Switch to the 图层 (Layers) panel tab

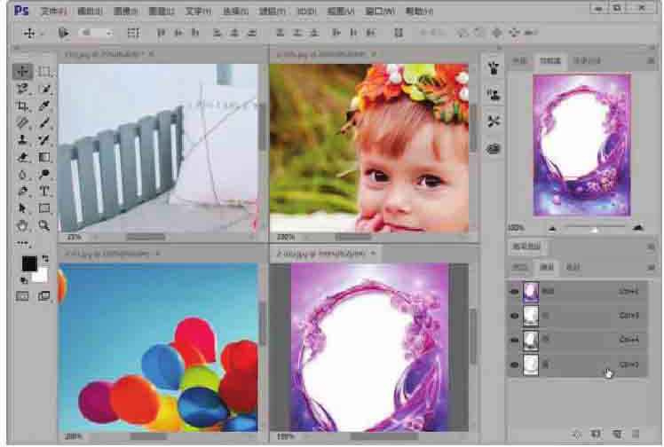tap(520, 267)
